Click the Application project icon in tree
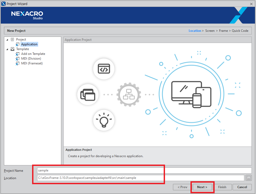Viewport: 256px width, 194px height. [x=18, y=45]
